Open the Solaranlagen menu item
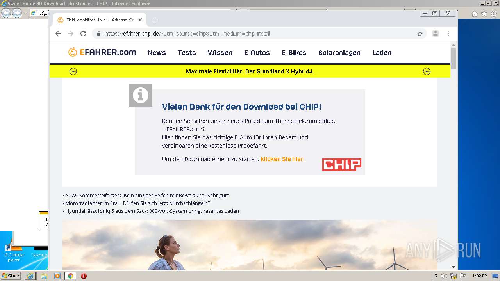Screen dimensions: 500x281 (x=339, y=53)
